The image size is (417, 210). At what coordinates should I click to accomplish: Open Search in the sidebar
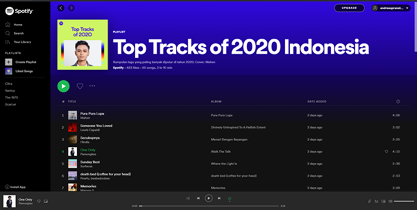[x=19, y=34]
